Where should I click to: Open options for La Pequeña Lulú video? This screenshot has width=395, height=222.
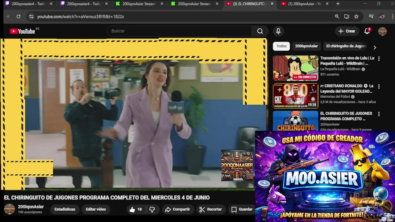pos(379,59)
